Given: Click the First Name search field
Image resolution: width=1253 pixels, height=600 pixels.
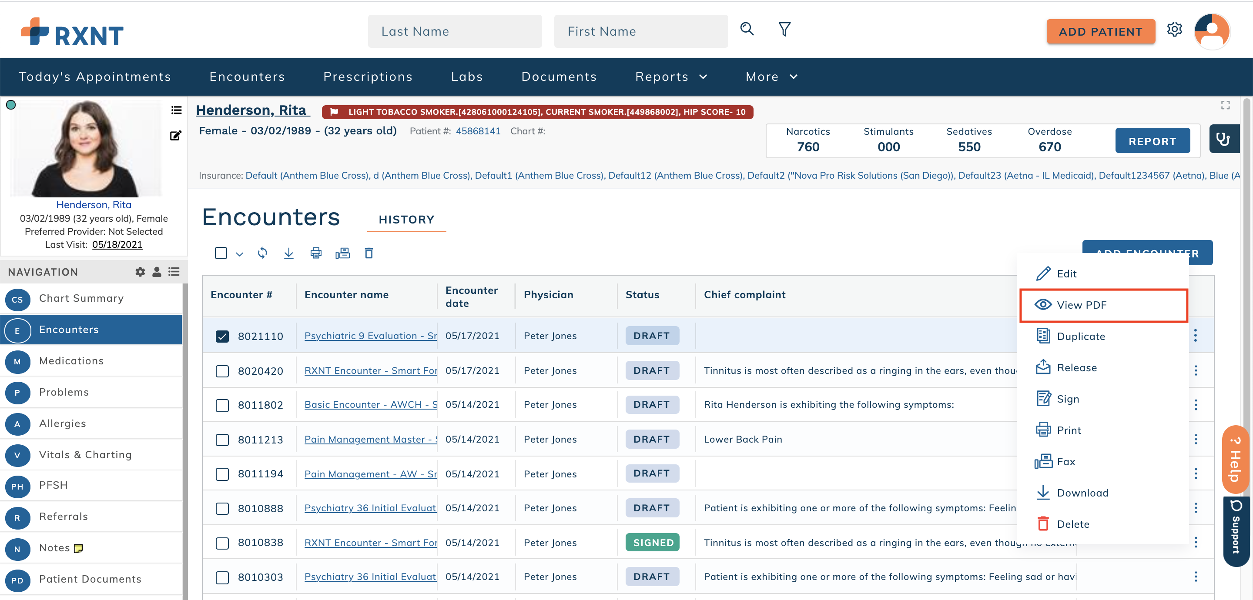Looking at the screenshot, I should (x=640, y=31).
